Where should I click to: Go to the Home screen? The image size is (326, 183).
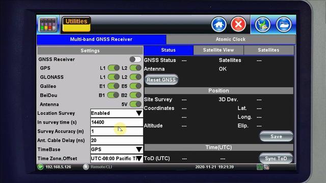click(219, 24)
